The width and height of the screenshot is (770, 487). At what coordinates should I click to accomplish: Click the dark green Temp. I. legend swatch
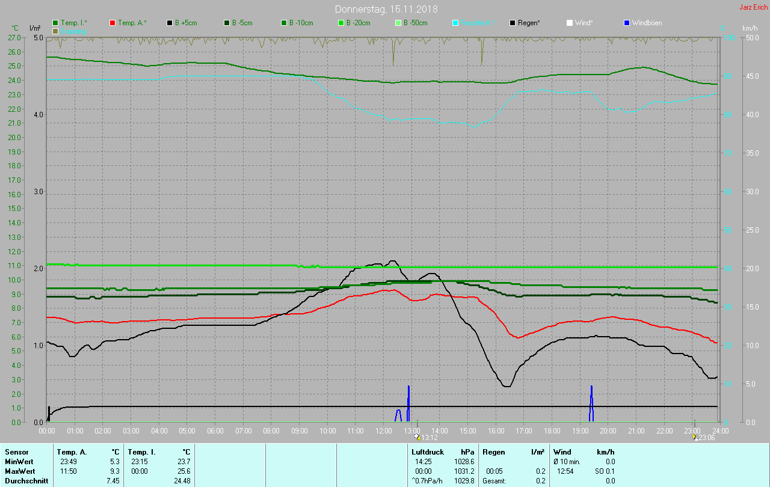(55, 23)
